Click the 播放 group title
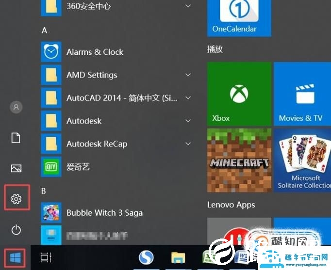The width and height of the screenshot is (331, 270). point(215,49)
